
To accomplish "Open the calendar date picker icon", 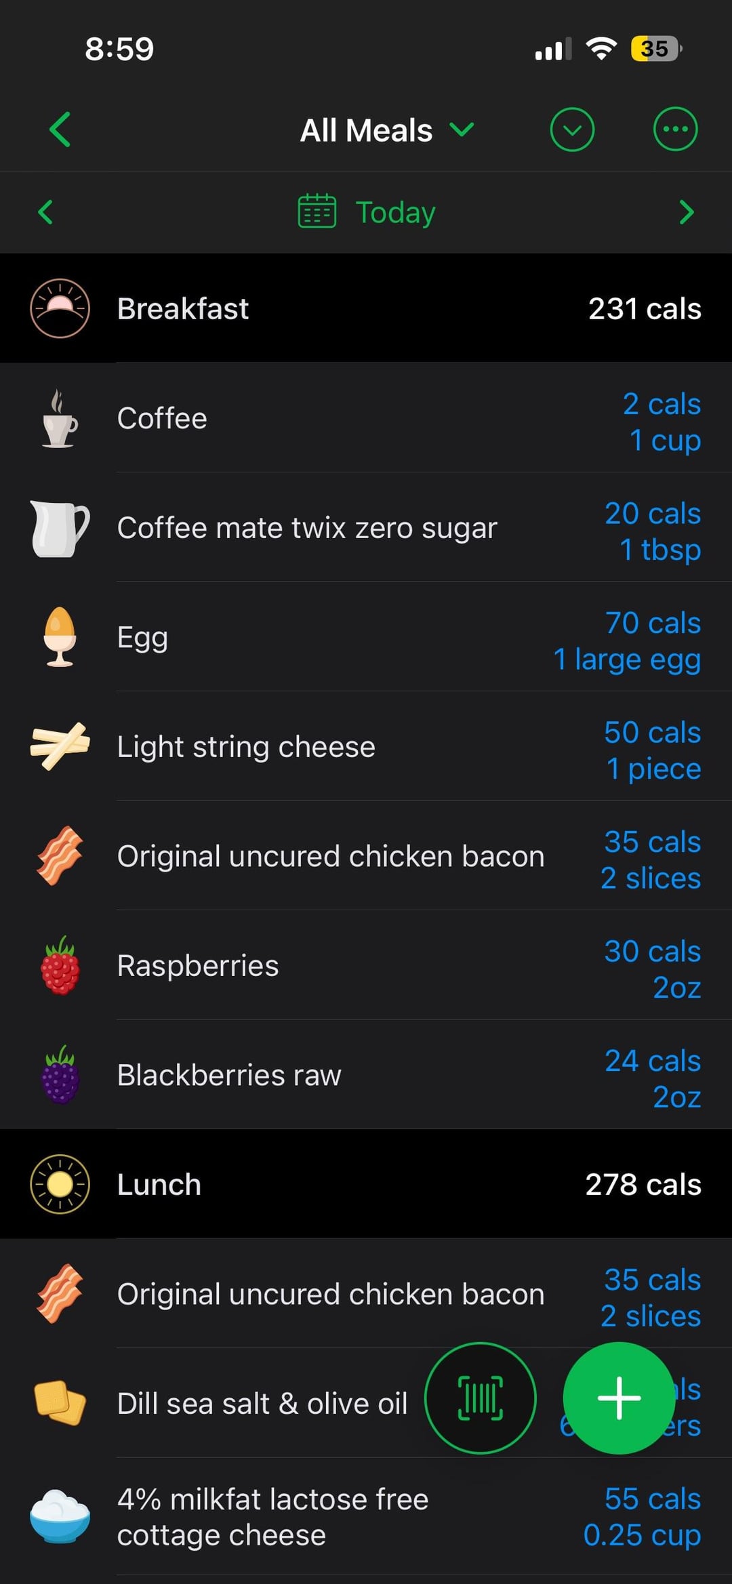I will pyautogui.click(x=317, y=211).
